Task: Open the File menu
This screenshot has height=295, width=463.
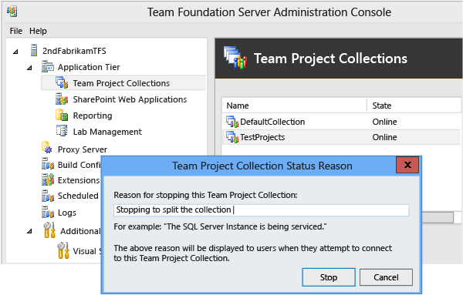Action: 16,31
